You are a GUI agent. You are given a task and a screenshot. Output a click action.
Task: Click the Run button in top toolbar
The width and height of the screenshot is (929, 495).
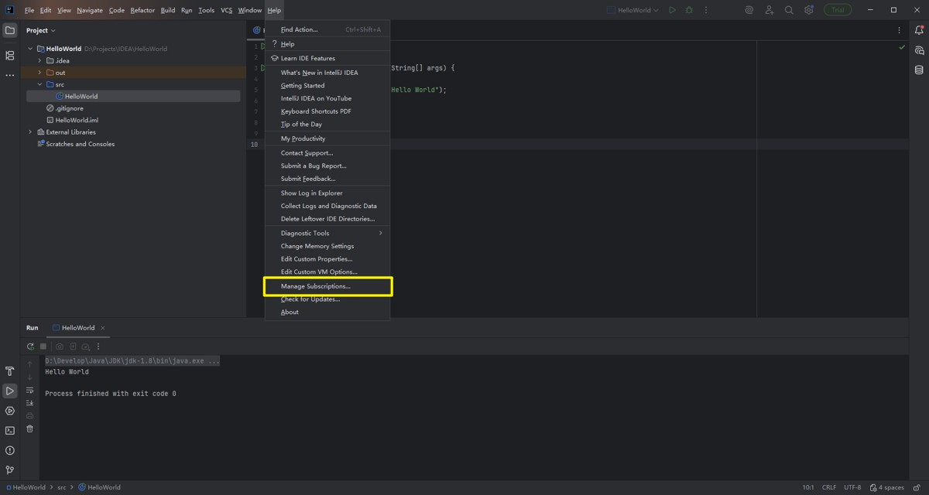click(672, 10)
